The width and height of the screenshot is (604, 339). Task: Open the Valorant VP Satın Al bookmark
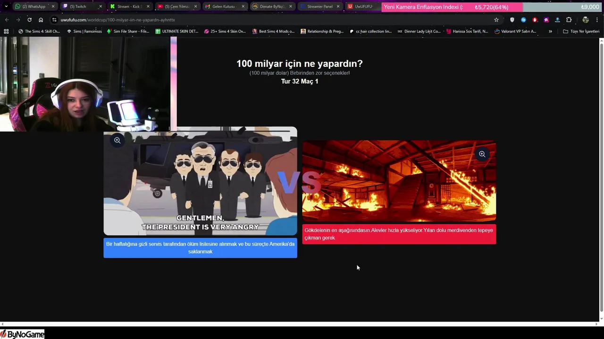pyautogui.click(x=515, y=32)
